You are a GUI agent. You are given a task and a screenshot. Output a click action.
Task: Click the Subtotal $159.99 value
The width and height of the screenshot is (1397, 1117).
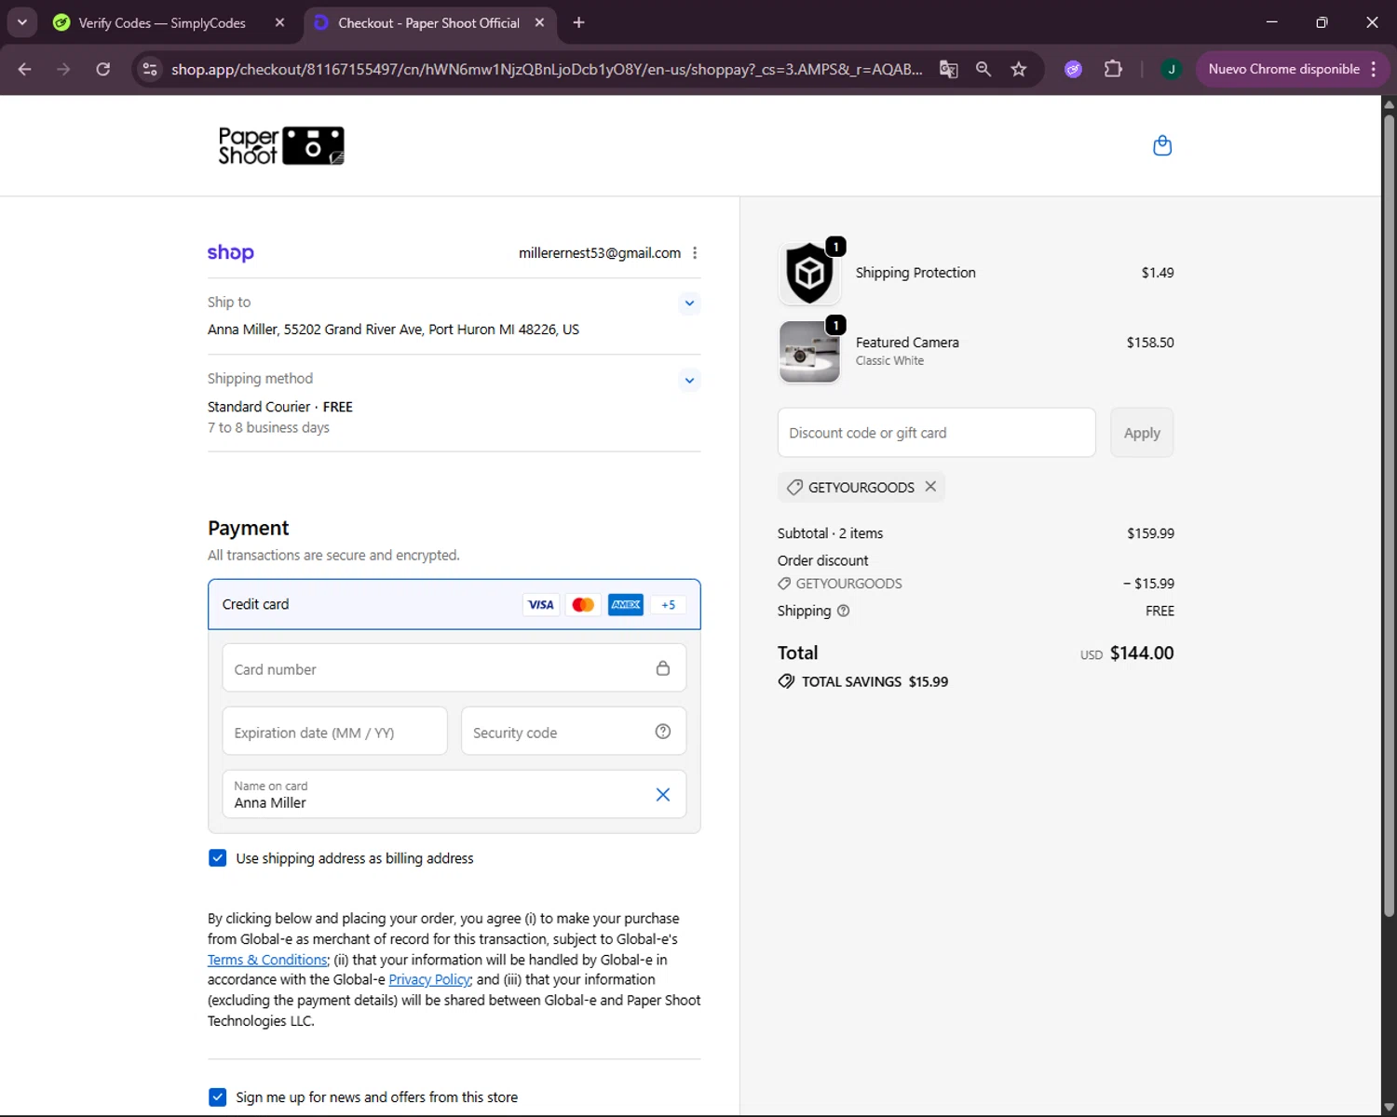(x=1150, y=533)
